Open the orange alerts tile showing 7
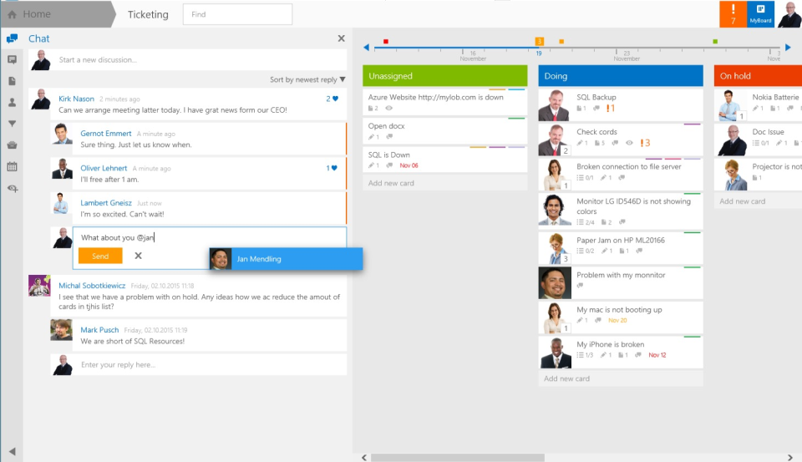The height and width of the screenshot is (462, 802). 733,14
